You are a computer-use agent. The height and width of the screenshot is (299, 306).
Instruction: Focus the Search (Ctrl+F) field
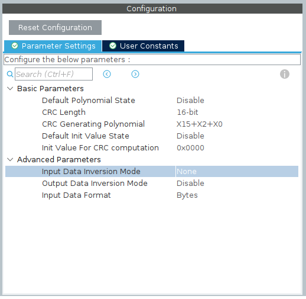(x=54, y=74)
